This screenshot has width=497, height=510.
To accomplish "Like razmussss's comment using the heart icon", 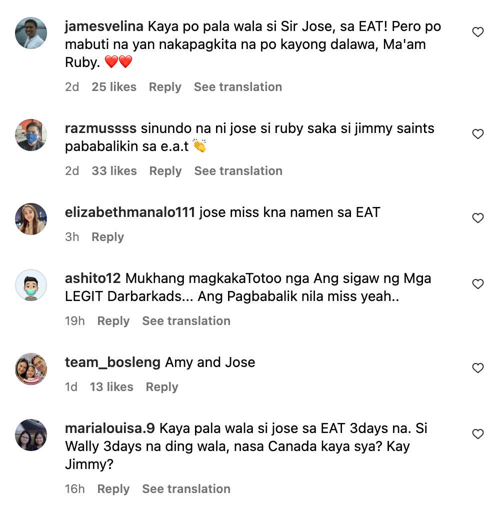I will coord(477,134).
